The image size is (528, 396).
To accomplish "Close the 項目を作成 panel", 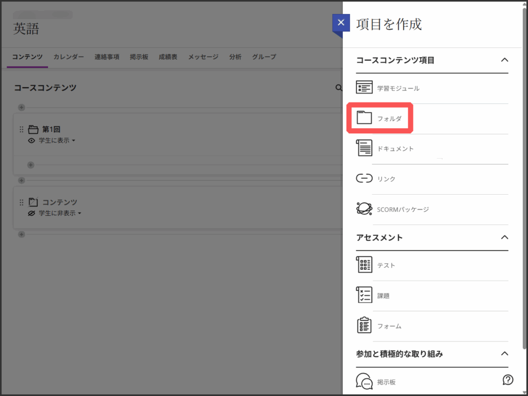I will pyautogui.click(x=340, y=23).
